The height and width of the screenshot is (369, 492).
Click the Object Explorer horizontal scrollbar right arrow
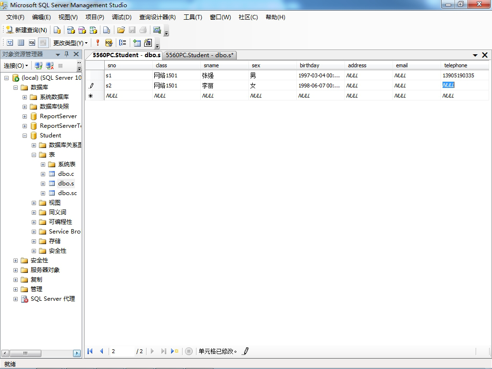[x=77, y=353]
